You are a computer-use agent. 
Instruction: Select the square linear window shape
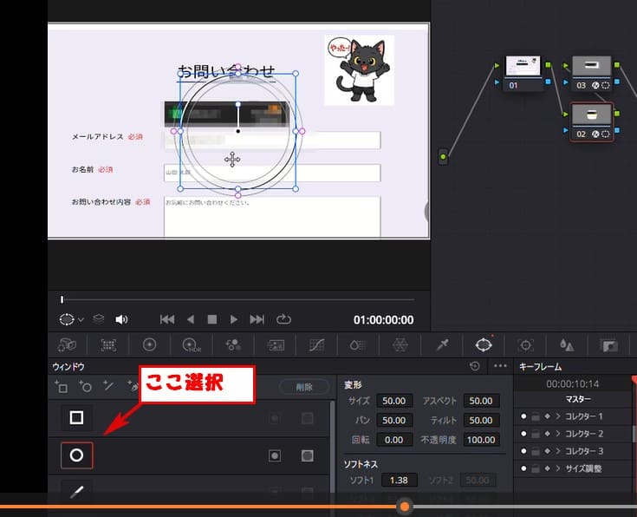[76, 418]
